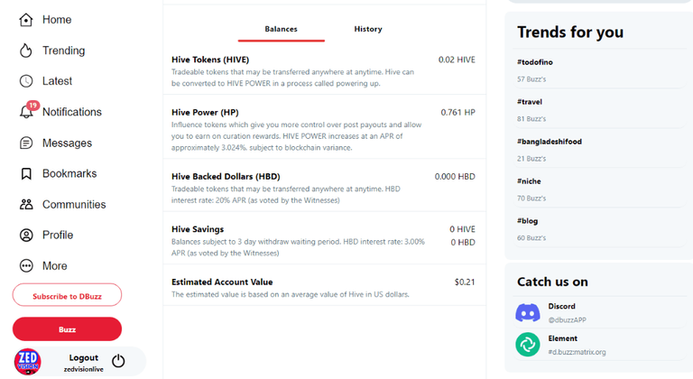Click the zedvisionlive profile avatar

[x=28, y=362]
